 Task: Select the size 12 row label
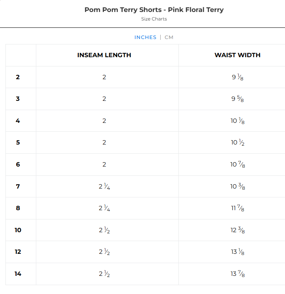pos(18,252)
